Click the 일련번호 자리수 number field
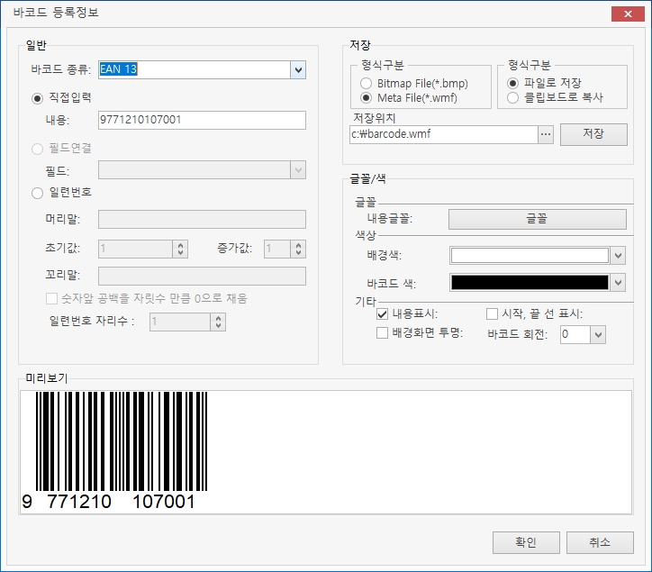 (180, 322)
